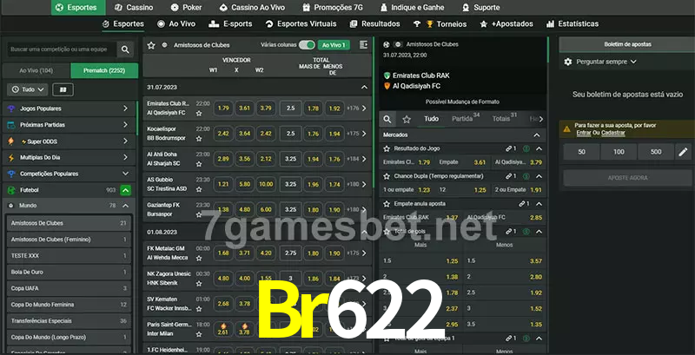Favorite the Resultado do Jogo market star
This screenshot has height=355, width=695.
tap(387, 149)
